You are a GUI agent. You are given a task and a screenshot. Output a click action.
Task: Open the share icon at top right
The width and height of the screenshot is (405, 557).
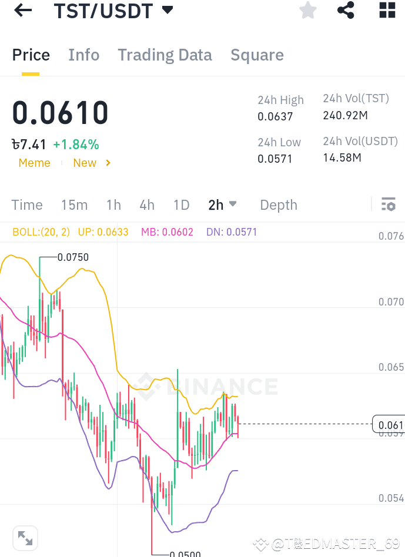pos(346,10)
